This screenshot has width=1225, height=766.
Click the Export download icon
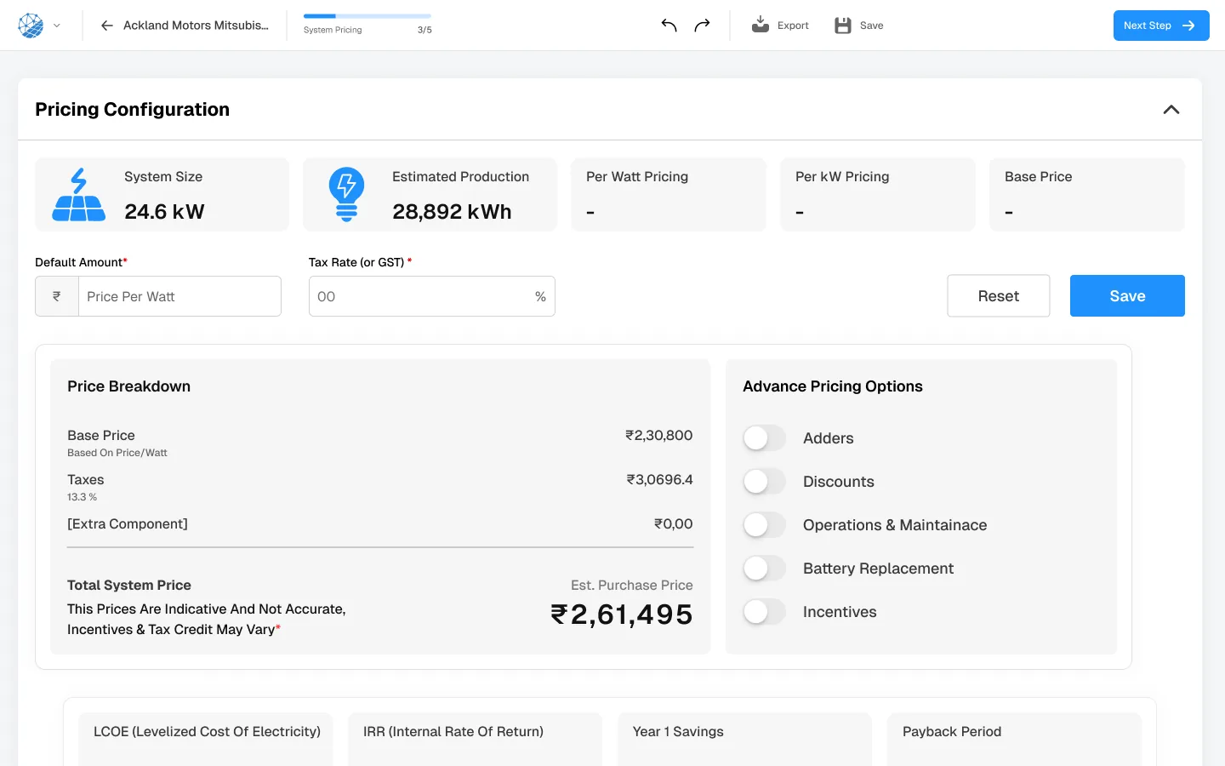point(761,26)
